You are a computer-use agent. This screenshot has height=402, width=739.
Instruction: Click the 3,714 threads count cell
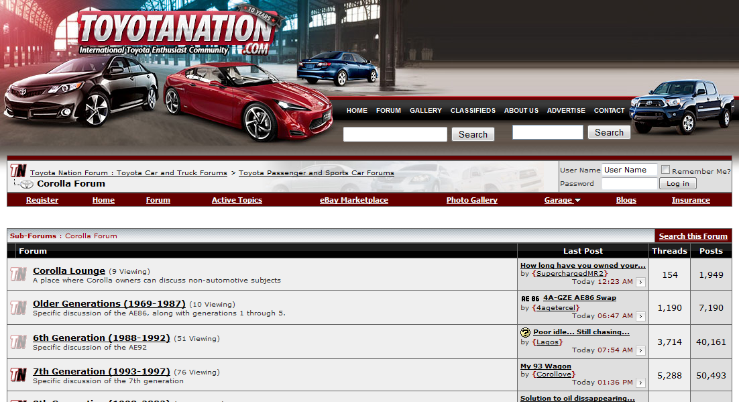click(x=670, y=342)
